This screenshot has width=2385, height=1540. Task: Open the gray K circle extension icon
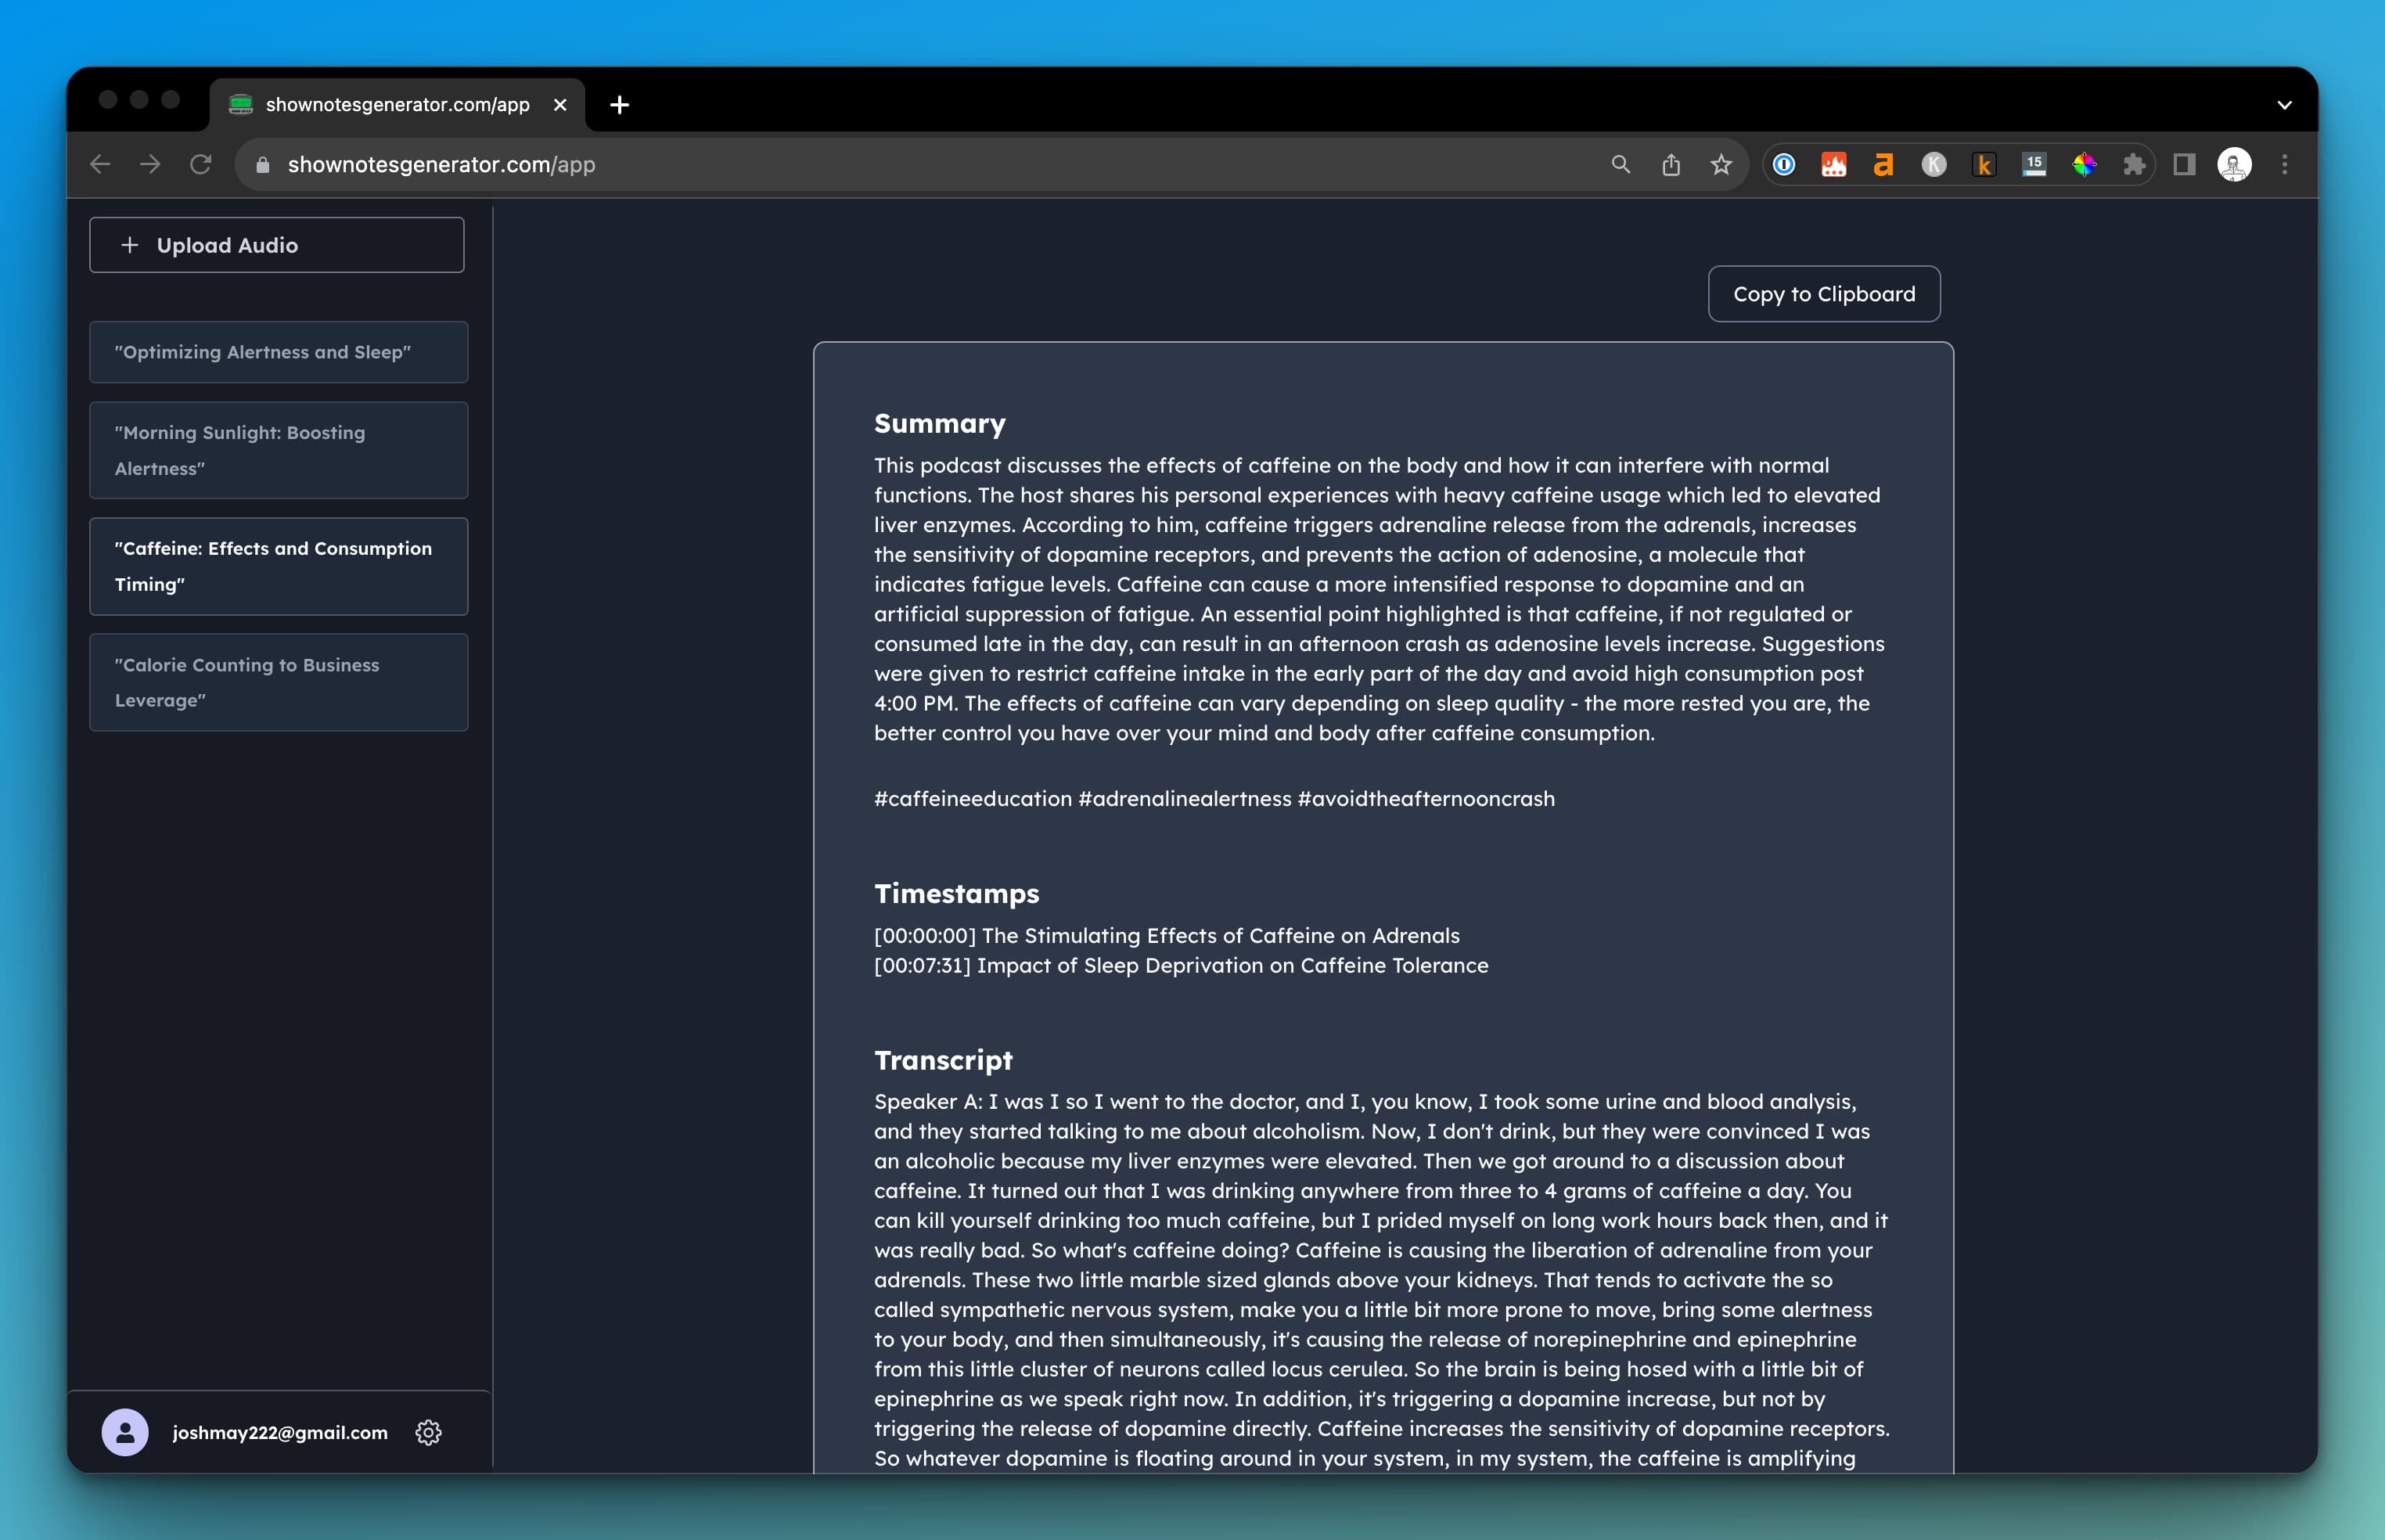1934,164
